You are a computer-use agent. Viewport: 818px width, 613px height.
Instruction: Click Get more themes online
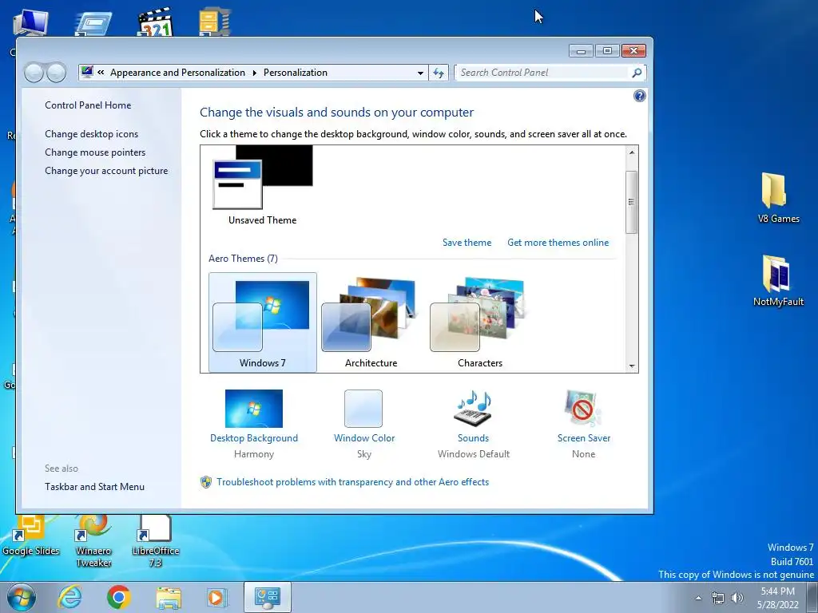click(x=558, y=243)
